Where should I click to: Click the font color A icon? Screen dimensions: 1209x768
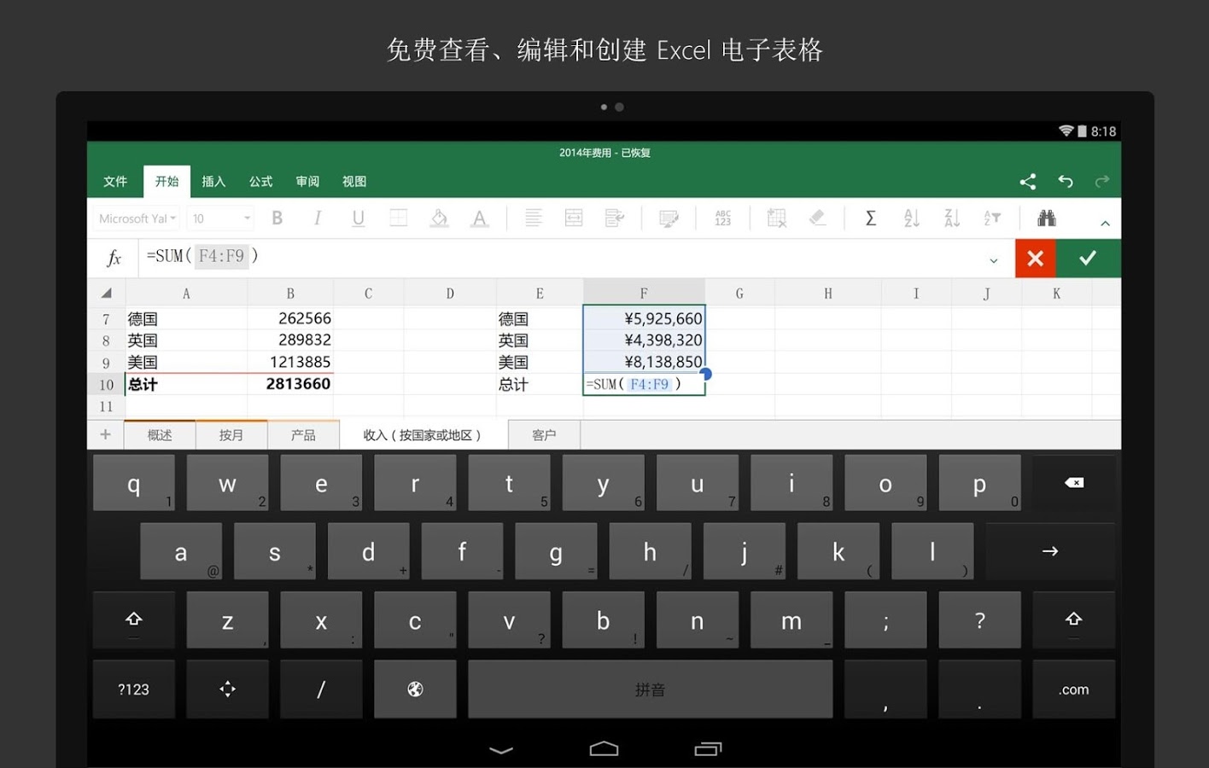click(480, 218)
